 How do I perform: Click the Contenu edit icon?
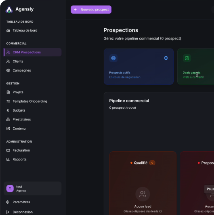click(x=8, y=129)
